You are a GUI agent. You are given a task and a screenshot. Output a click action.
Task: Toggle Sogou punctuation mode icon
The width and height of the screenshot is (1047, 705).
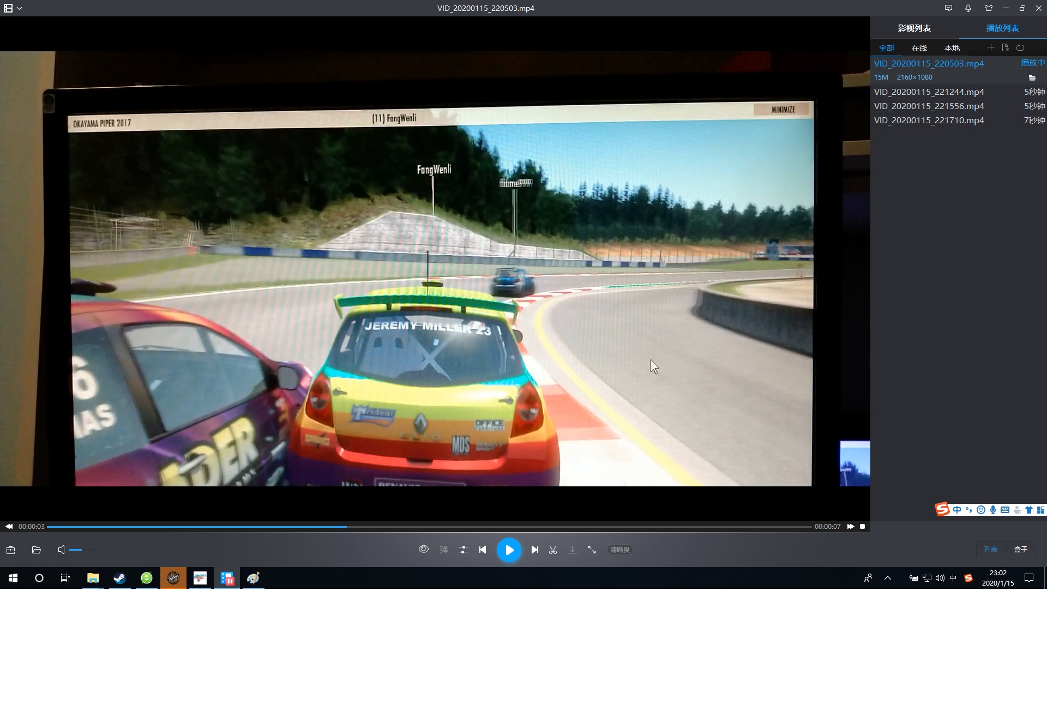969,510
